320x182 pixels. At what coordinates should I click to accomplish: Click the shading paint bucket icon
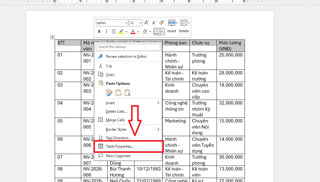[145, 31]
